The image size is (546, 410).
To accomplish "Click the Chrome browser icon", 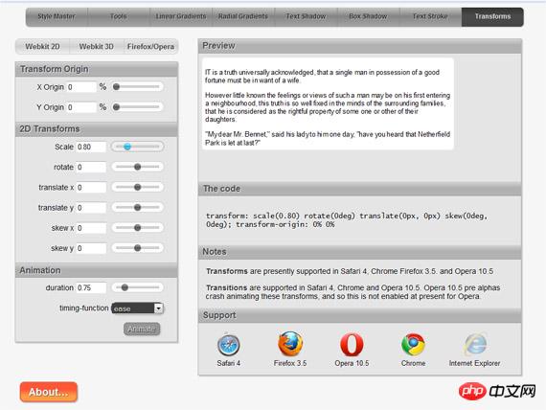I will [413, 345].
